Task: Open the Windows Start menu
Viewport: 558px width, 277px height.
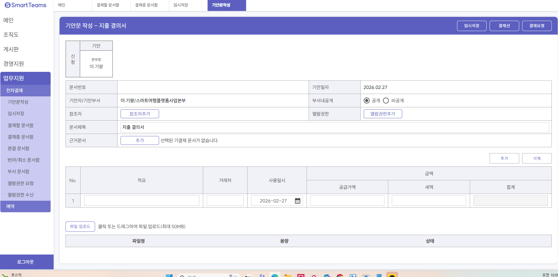Action: tap(169, 276)
